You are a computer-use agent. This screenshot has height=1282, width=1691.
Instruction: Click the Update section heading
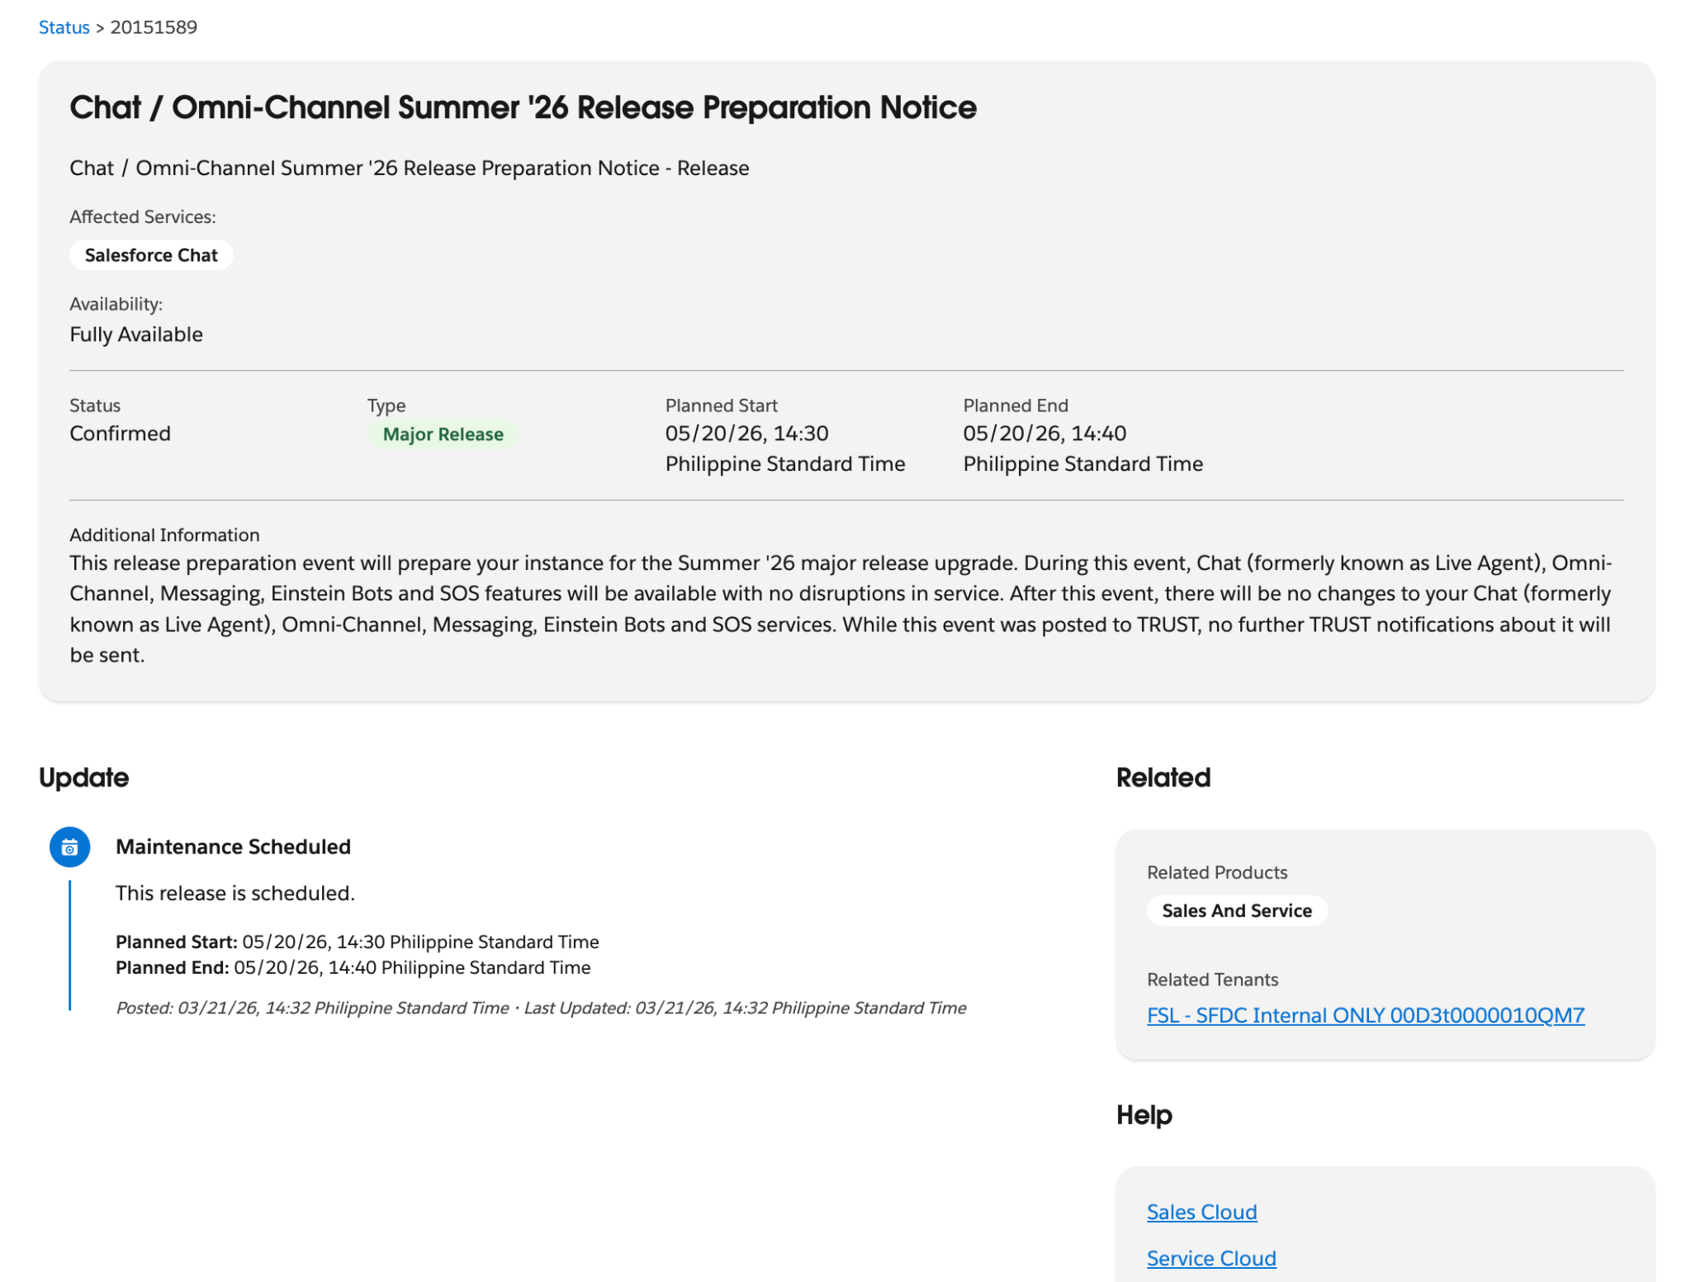[83, 777]
